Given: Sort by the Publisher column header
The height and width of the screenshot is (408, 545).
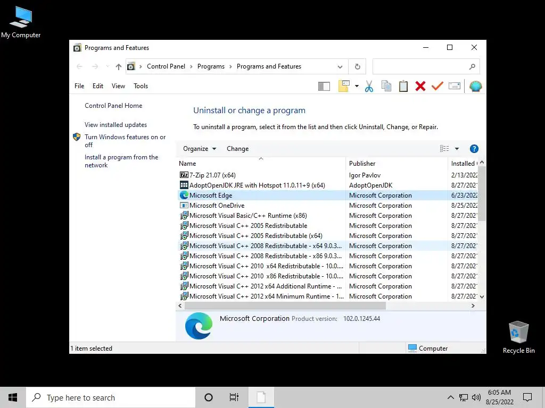Looking at the screenshot, I should coord(397,164).
